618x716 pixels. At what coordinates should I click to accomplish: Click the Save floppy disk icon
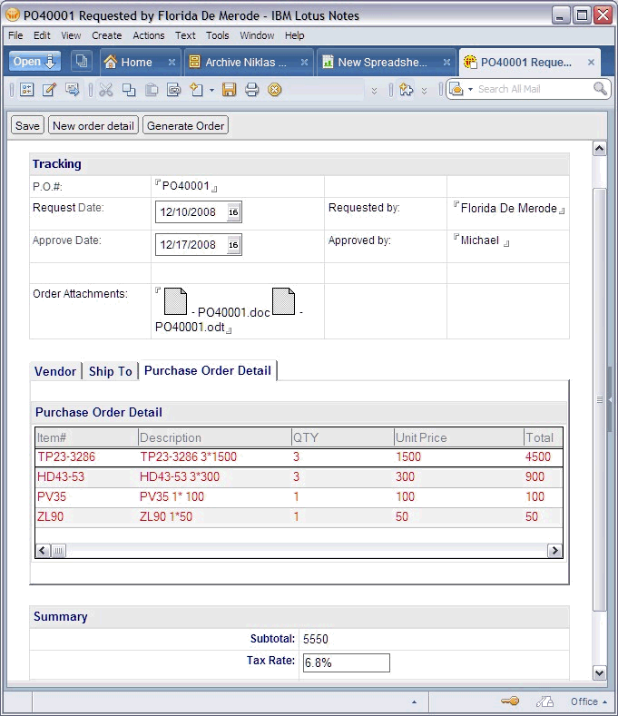tap(230, 90)
